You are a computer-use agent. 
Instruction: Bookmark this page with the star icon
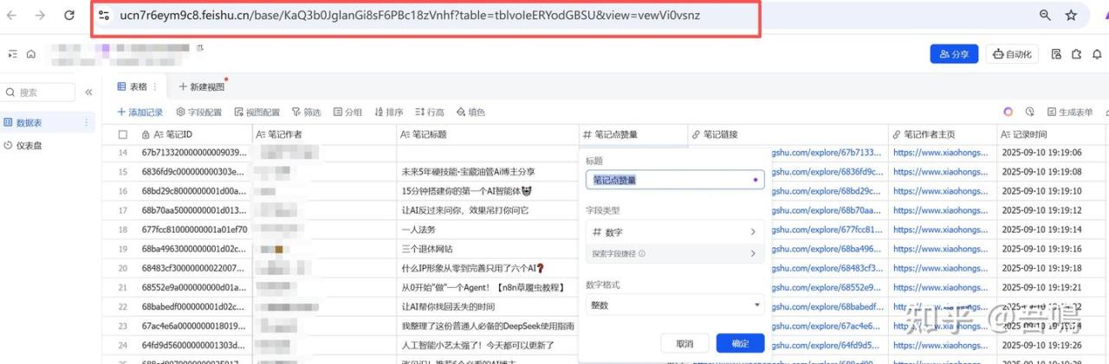pyautogui.click(x=1071, y=16)
